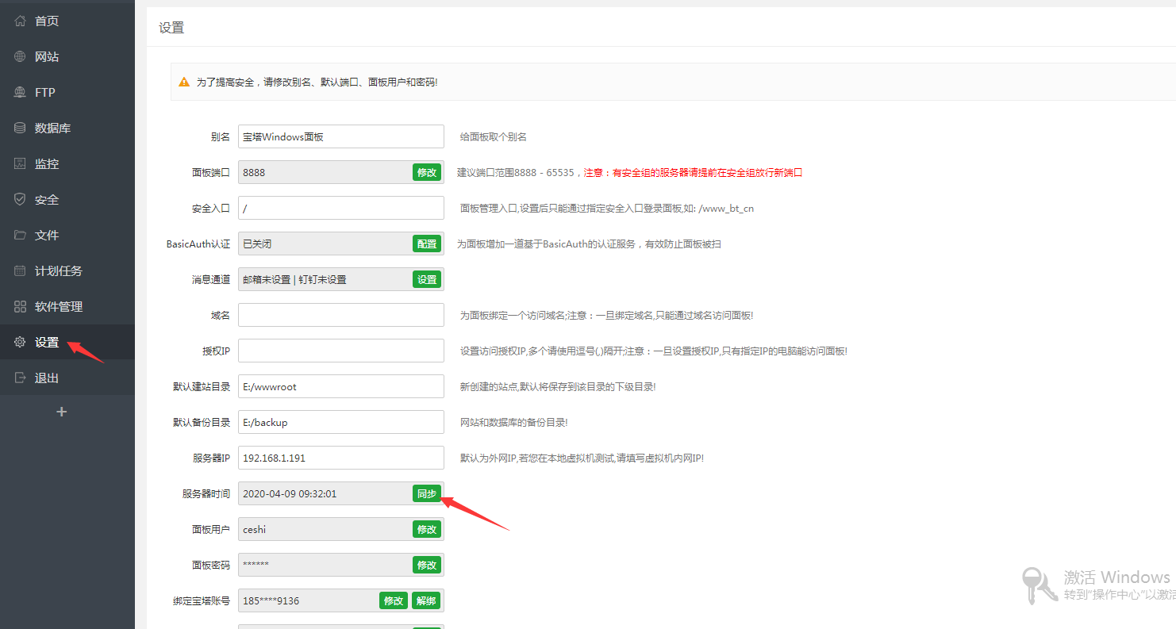Click the 文件 folder icon

[21, 235]
